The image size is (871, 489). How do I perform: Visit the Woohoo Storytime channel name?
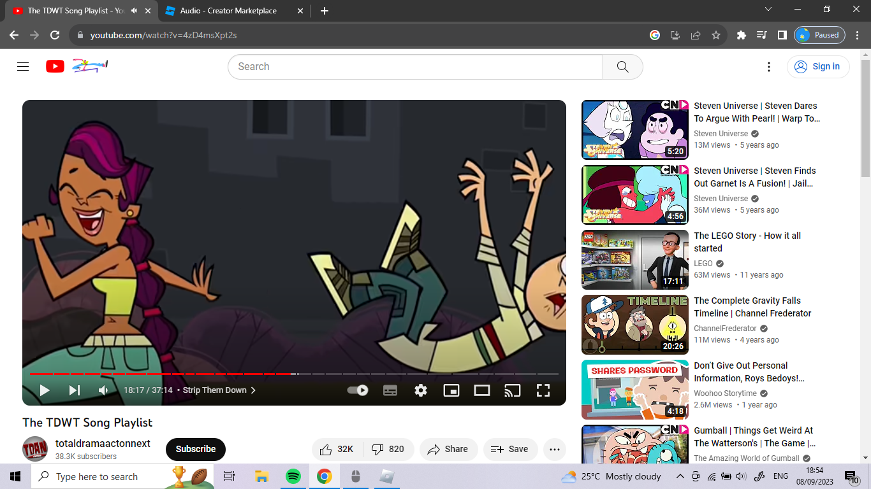725,393
